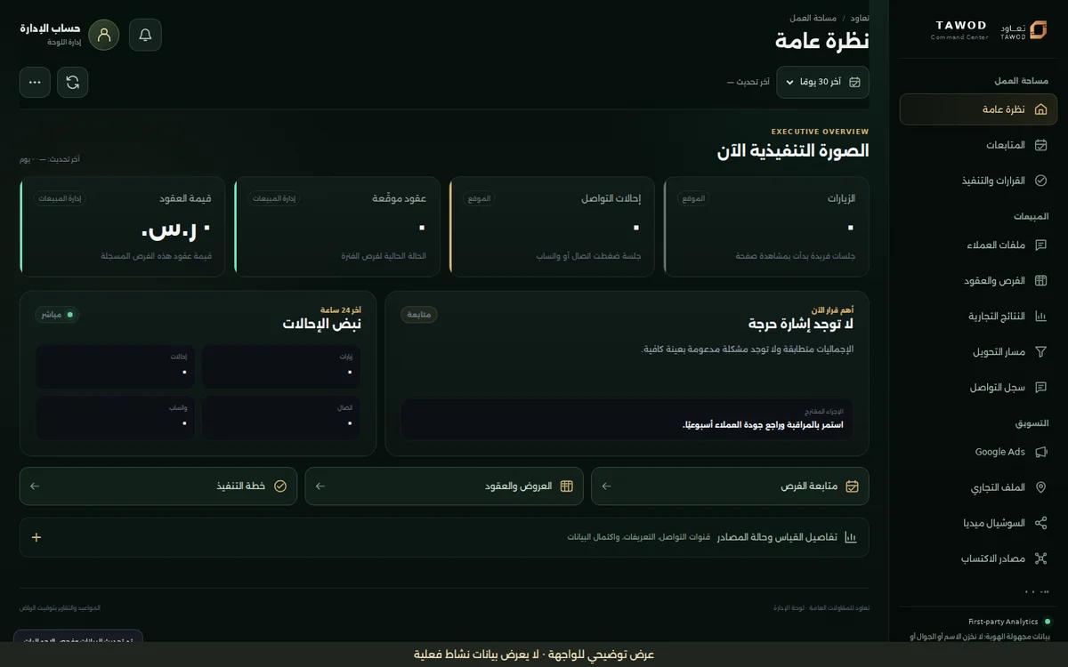Click the الصورة التنفيذية الآن heading
This screenshot has height=667, width=1068.
(793, 151)
